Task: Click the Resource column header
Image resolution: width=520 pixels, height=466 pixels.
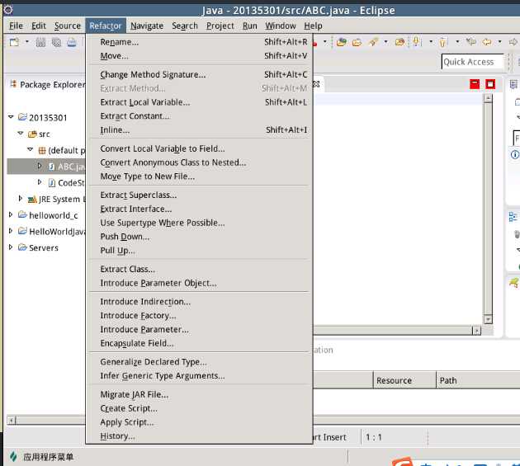Action: [404, 380]
